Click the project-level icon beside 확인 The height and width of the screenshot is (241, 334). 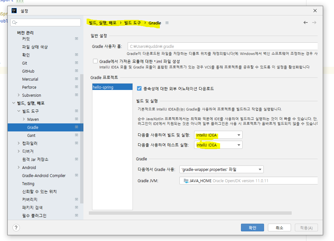tap(76, 55)
